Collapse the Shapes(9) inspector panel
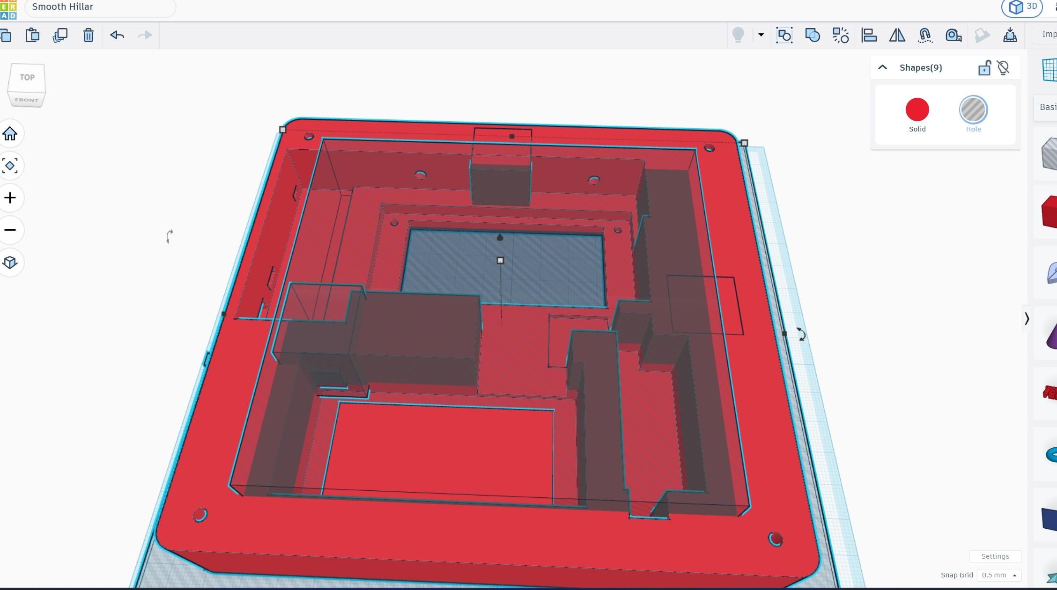The height and width of the screenshot is (590, 1057). [x=882, y=67]
